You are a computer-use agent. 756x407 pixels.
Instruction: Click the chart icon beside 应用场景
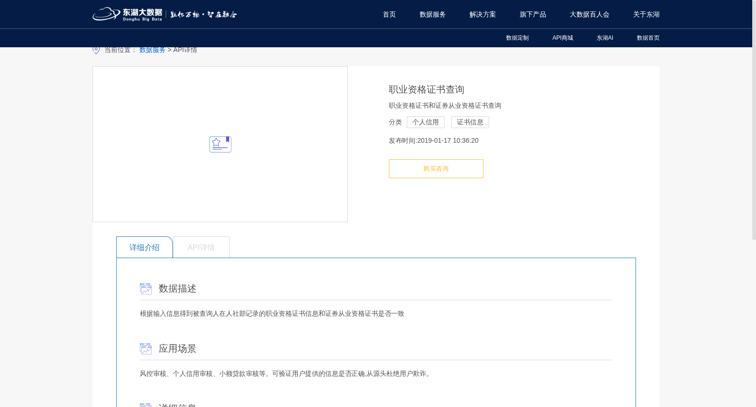pyautogui.click(x=146, y=349)
